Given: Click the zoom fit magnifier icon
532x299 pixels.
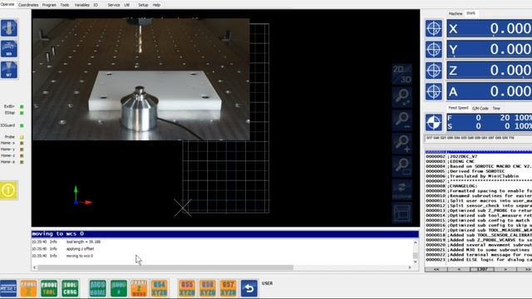Looking at the screenshot, I should tap(402, 97).
